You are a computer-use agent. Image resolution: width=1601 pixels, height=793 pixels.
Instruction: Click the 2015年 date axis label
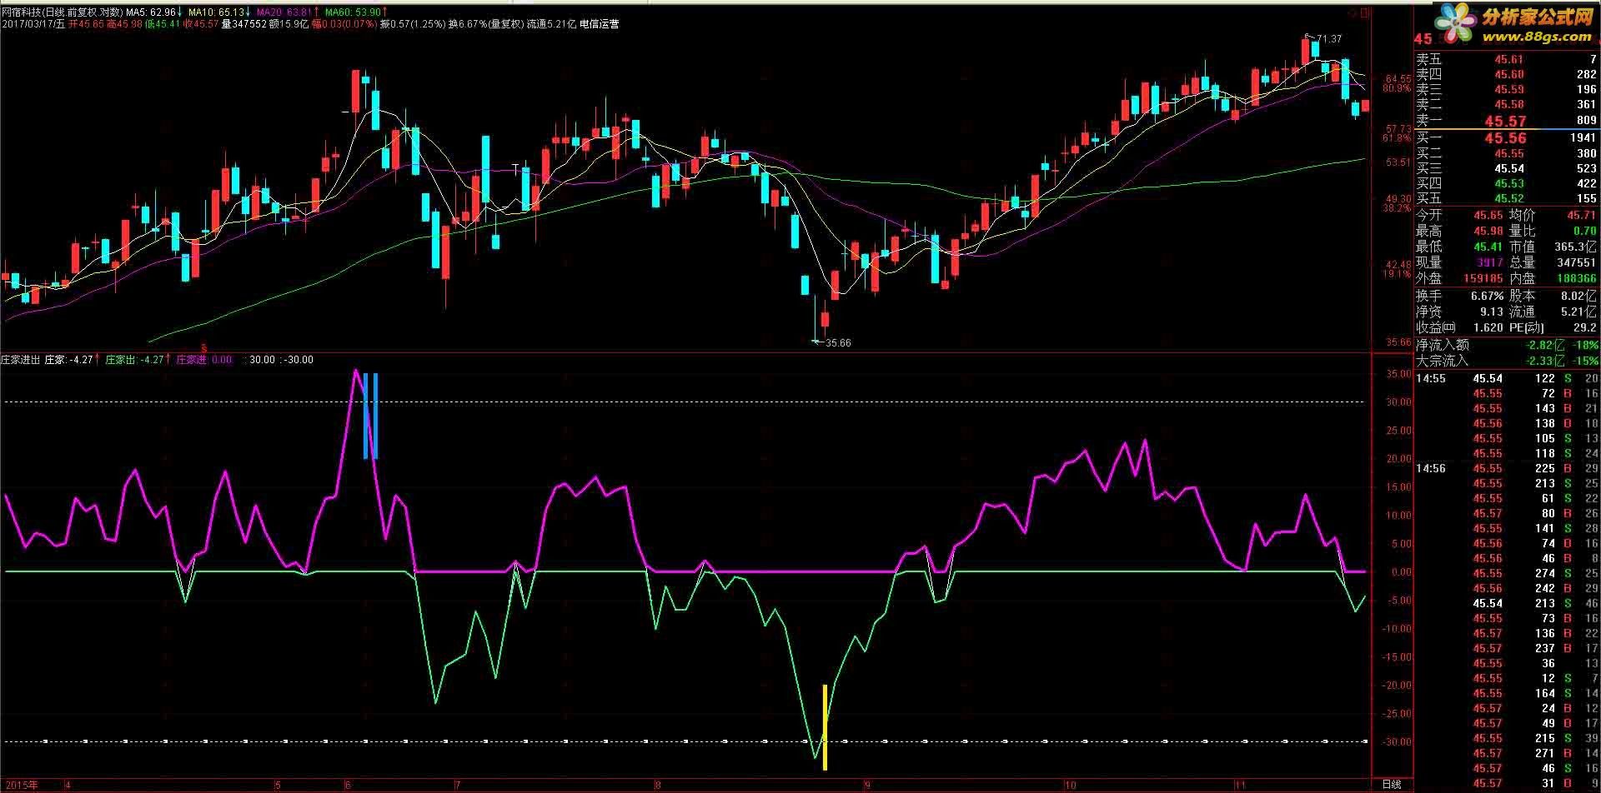[x=20, y=785]
